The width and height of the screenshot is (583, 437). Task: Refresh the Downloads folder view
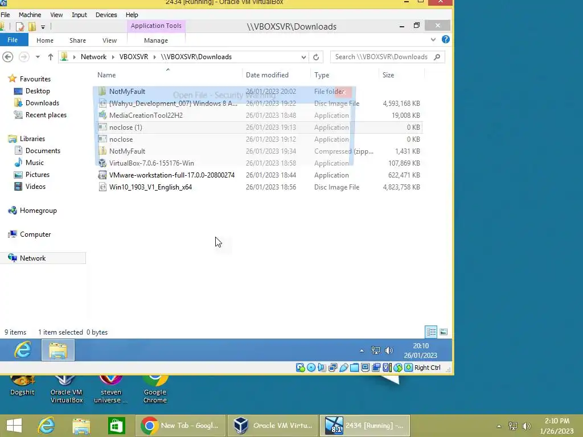point(316,57)
